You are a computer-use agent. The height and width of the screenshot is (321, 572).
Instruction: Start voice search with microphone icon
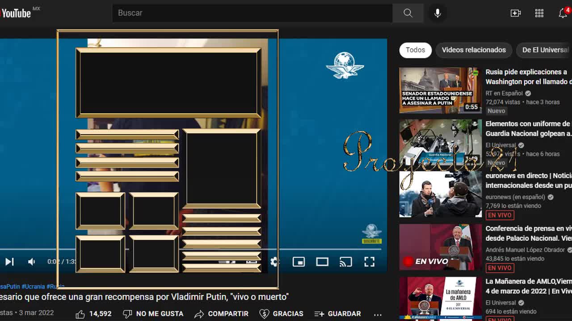(437, 13)
